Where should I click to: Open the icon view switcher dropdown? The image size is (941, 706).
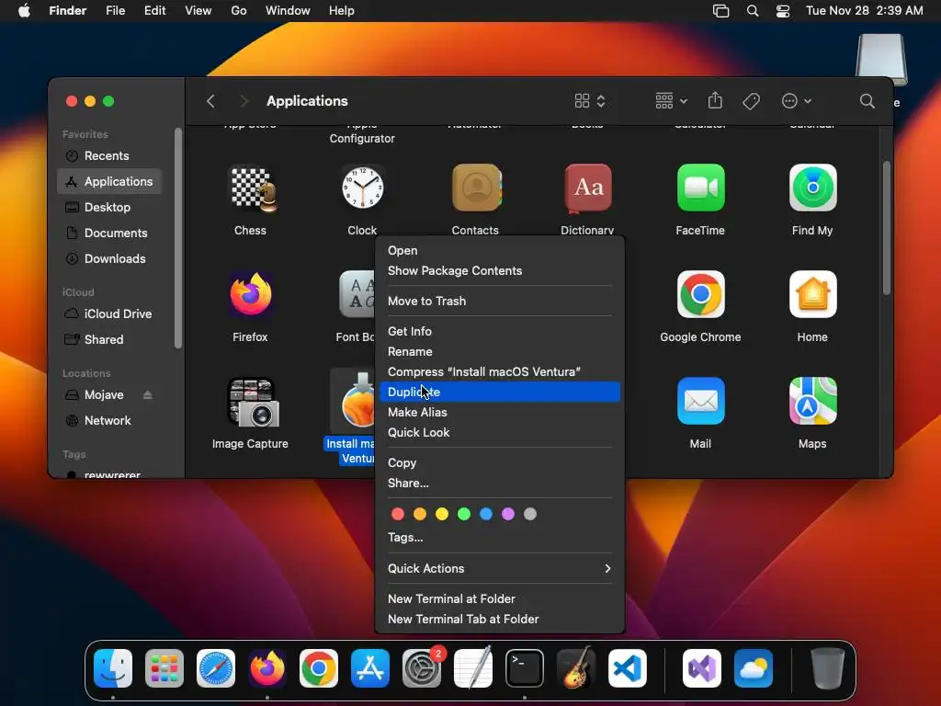pos(589,101)
